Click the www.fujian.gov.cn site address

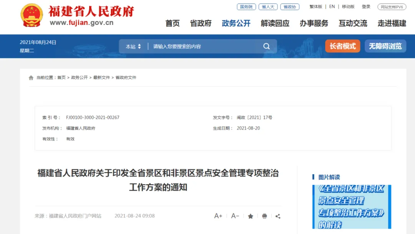coord(81,23)
